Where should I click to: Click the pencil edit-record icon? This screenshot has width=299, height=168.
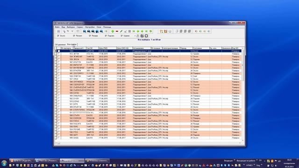point(121,31)
